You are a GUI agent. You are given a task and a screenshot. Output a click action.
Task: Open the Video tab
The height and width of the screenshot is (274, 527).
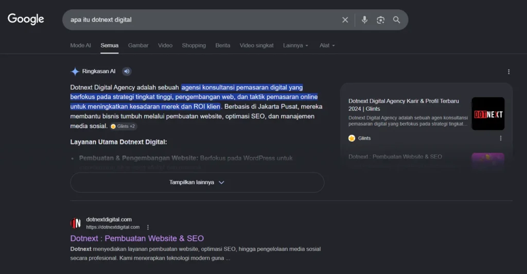point(165,45)
